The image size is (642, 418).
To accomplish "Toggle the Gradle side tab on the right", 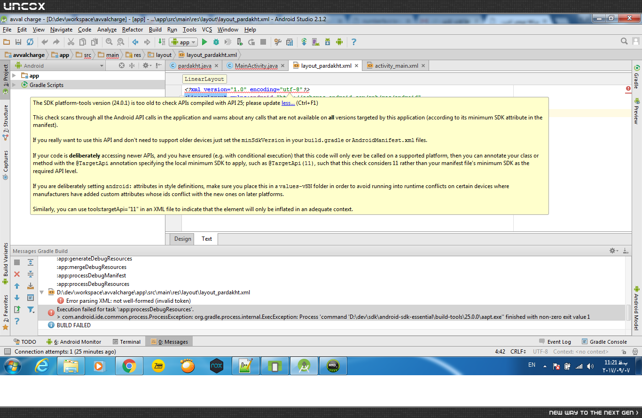I will point(637,77).
